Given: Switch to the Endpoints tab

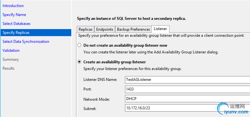Looking at the screenshot, I should (105, 29).
